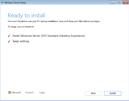Select the 'Keep nothing' text
Screen dimensions: 129x101
(x=21, y=41)
